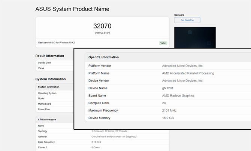The height and width of the screenshot is (151, 251).
Task: Select the Operating System row
Action: [48, 93]
